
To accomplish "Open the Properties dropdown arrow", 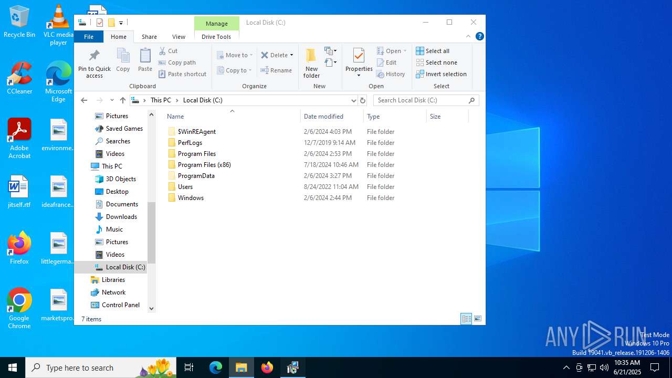I will (359, 75).
